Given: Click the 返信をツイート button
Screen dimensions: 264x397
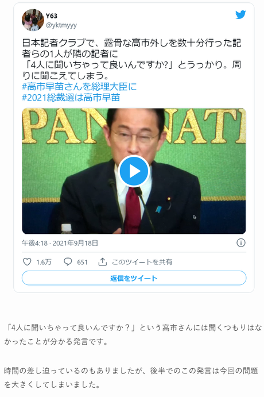Looking at the screenshot, I should coord(134,278).
